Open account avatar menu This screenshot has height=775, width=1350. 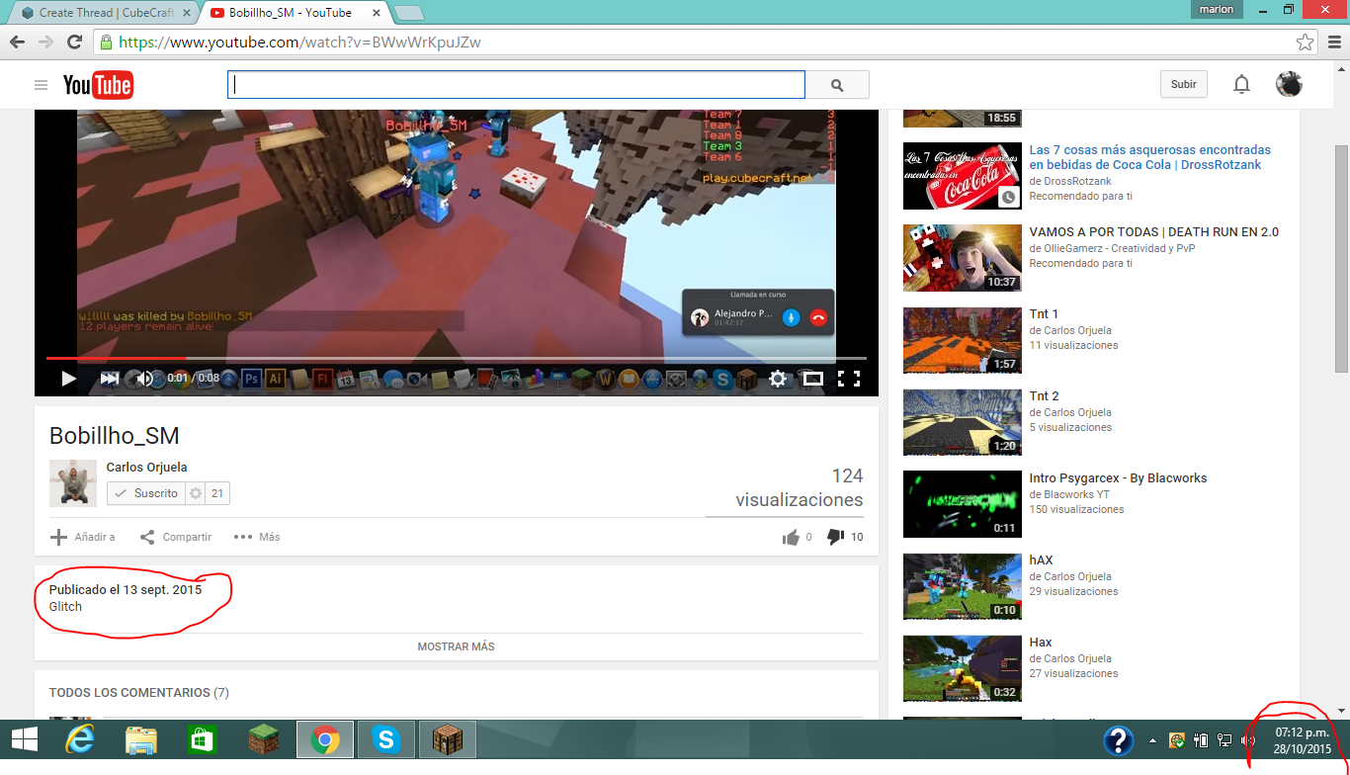pyautogui.click(x=1289, y=84)
